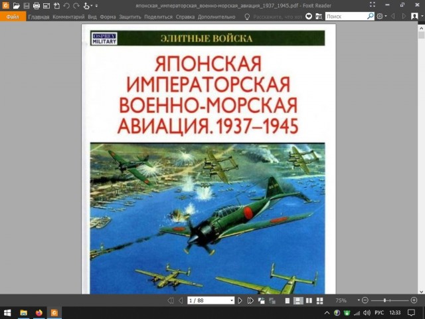Go to next search result arrow

point(404,17)
